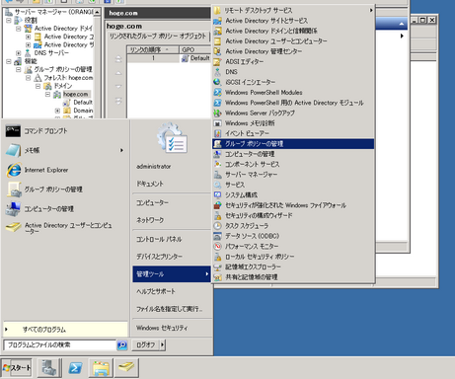This screenshot has width=455, height=379.
Task: Open Windows メモリ診断
Action: tap(250, 123)
